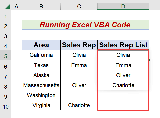Select the cell containing 'California'

41,55
